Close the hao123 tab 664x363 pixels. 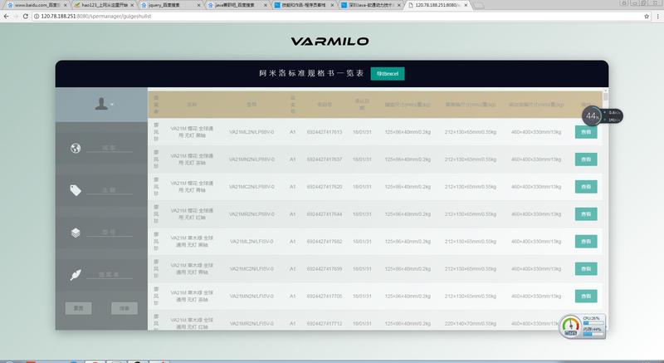point(132,5)
